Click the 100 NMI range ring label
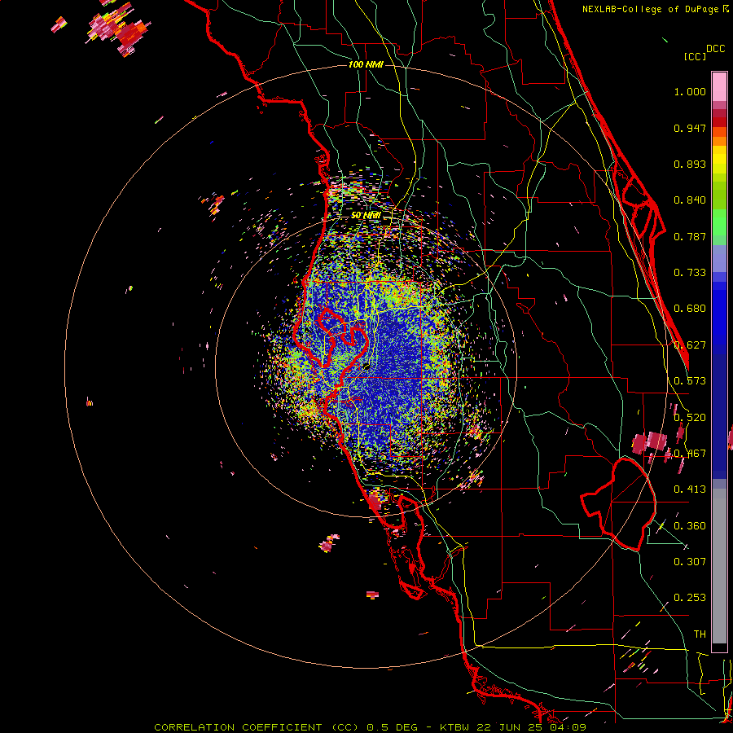733x733 pixels. (366, 64)
